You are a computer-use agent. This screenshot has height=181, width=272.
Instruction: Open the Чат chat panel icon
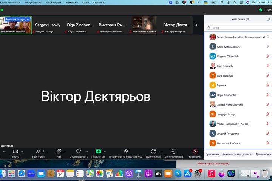pos(59,151)
